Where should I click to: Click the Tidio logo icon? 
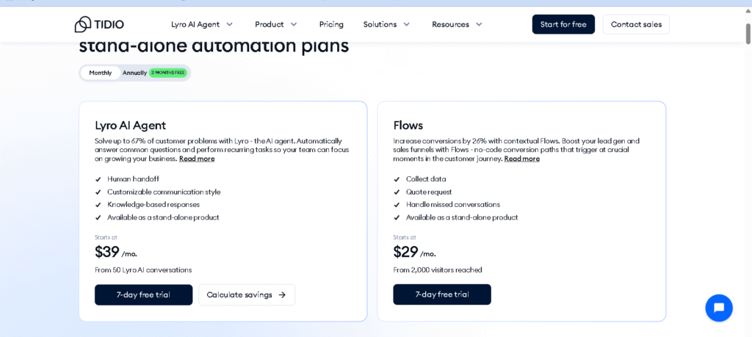point(82,24)
